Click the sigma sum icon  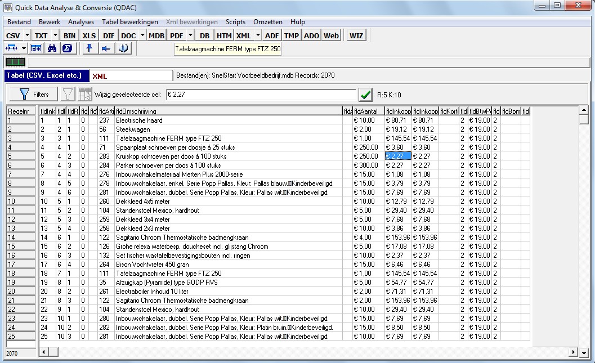coord(67,48)
